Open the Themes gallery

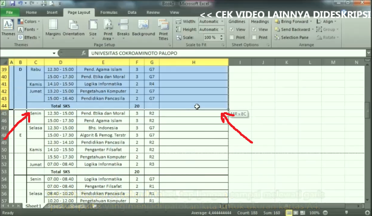(8, 29)
